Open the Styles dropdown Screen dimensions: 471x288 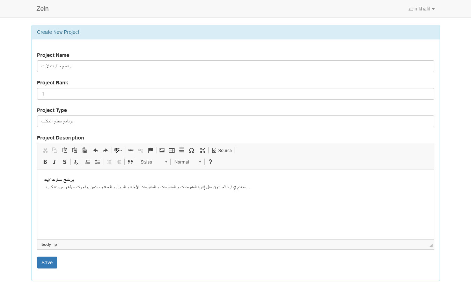[153, 162]
